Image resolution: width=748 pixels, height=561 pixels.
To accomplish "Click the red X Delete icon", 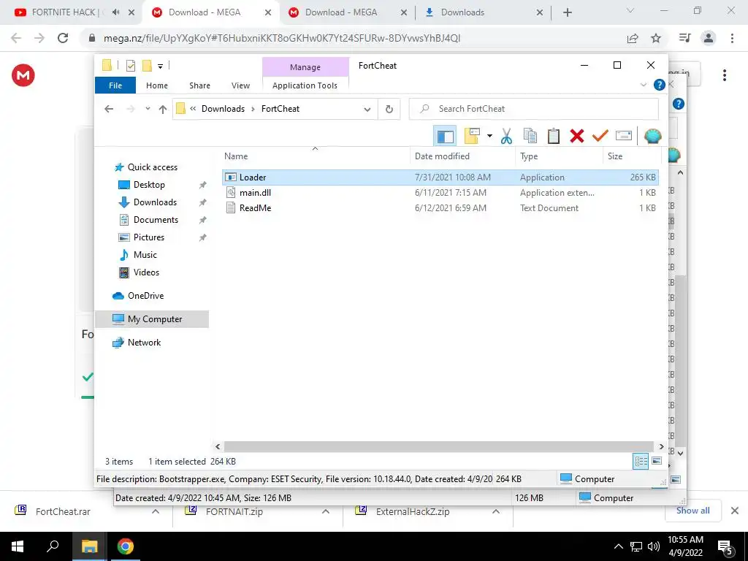I will [577, 136].
